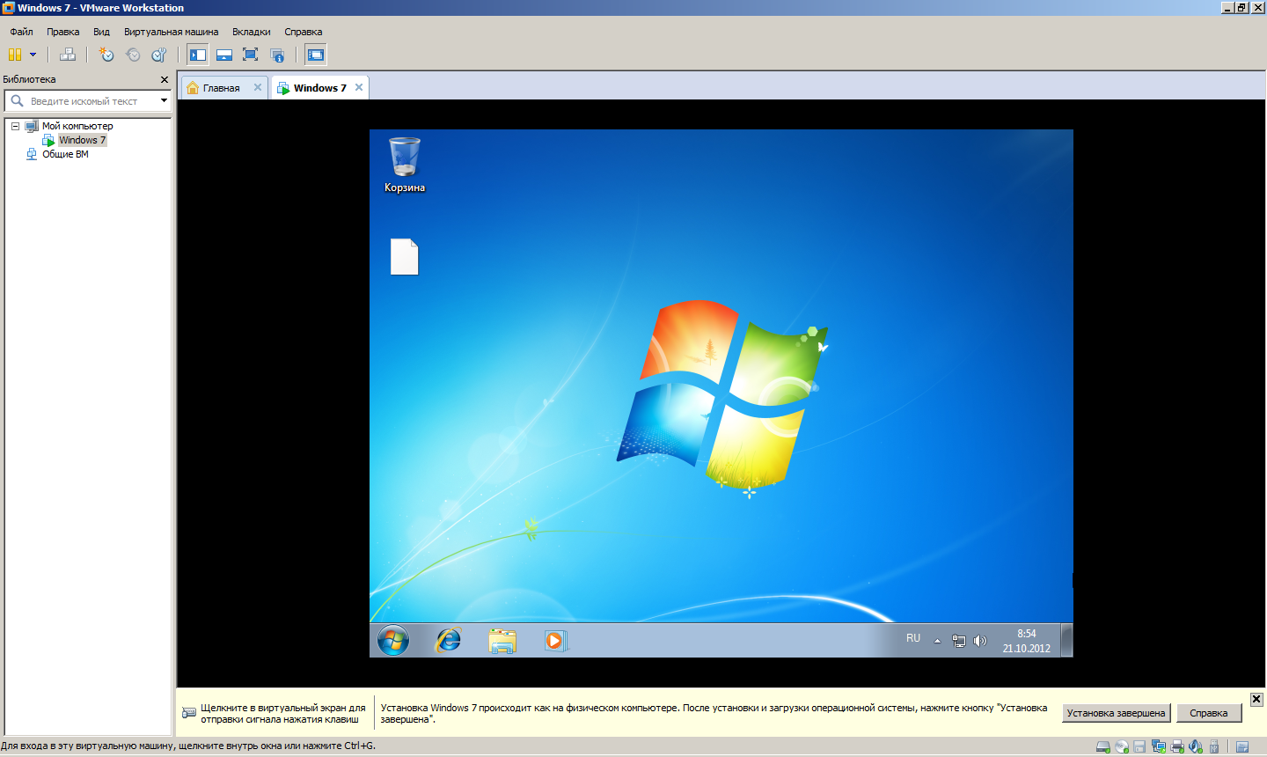Image resolution: width=1267 pixels, height=757 pixels.
Task: Click the Unity mode toolbar icon
Action: tap(277, 55)
